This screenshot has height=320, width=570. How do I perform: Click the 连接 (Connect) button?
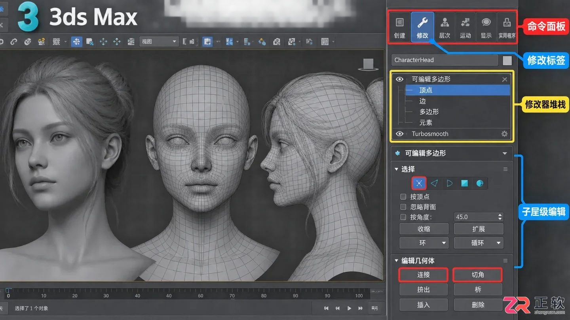[x=424, y=275]
